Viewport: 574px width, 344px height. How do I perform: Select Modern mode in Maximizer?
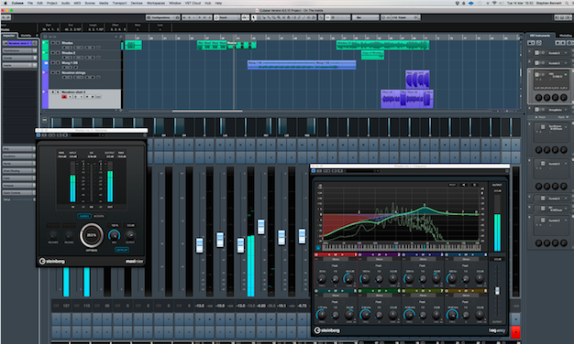pos(98,216)
